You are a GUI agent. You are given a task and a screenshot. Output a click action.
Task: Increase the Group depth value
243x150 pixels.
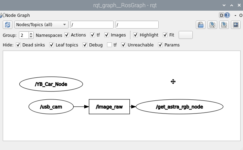(31, 33)
